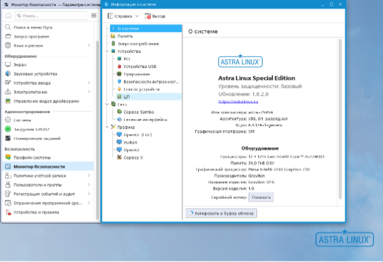Collapse the Устройства tree branch
Viewport: 383px width, 262px height.
106,51
